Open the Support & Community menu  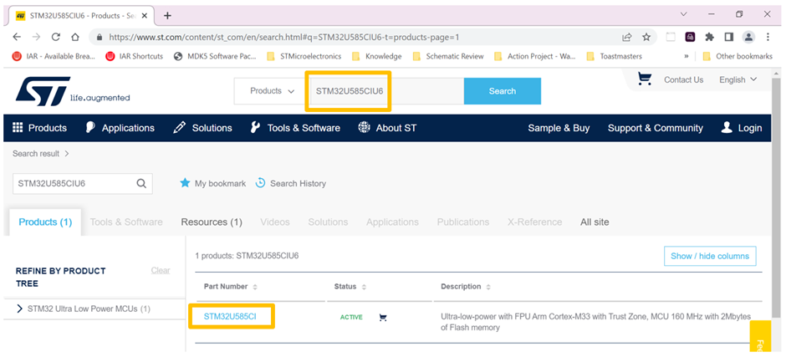(656, 128)
